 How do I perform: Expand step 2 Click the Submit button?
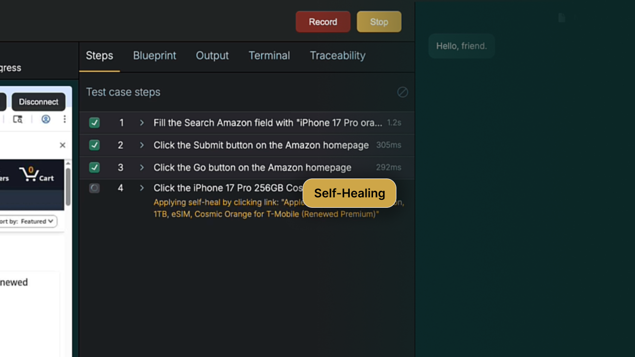142,145
